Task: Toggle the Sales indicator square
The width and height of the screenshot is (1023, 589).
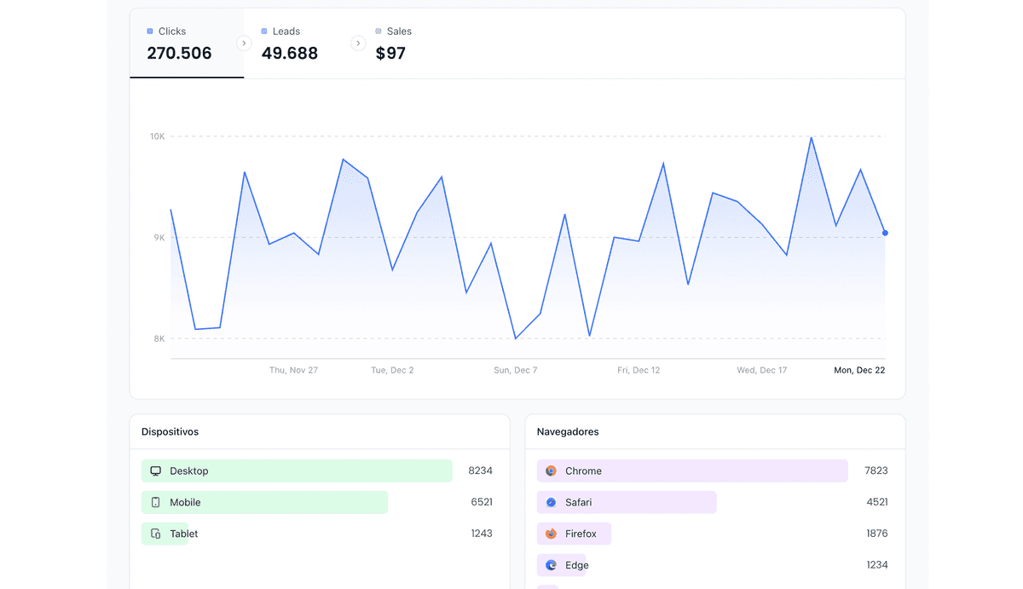Action: tap(379, 31)
